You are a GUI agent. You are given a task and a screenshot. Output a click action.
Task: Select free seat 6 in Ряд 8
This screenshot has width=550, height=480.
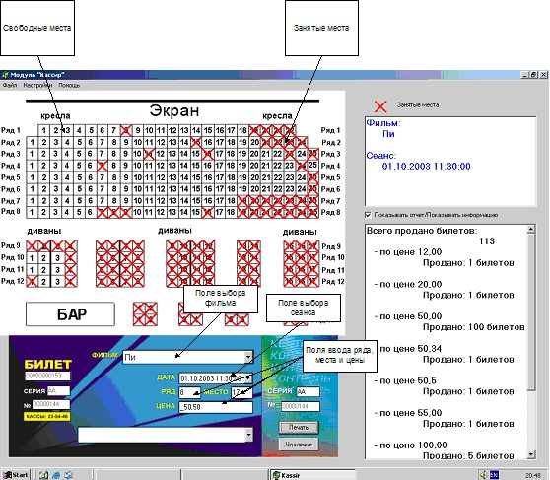click(91, 212)
